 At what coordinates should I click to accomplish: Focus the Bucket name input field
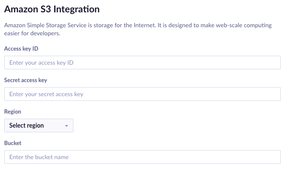142,157
